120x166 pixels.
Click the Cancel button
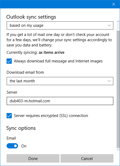tap(87, 158)
